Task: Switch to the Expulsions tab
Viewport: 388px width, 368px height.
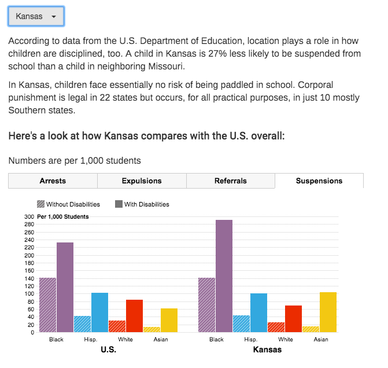Action: (x=142, y=181)
